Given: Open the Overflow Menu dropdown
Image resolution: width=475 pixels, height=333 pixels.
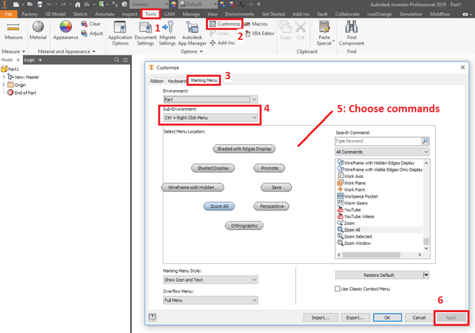Looking at the screenshot, I should pyautogui.click(x=210, y=300).
